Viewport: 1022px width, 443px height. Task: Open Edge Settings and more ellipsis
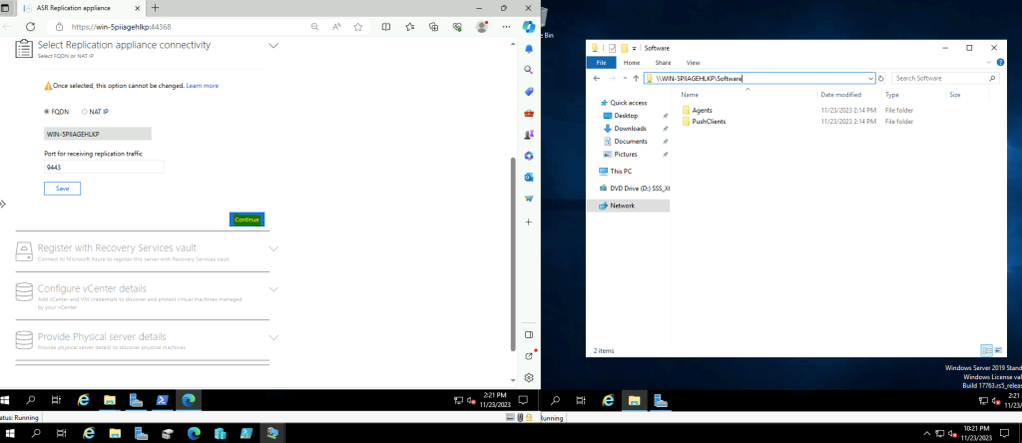coord(506,27)
